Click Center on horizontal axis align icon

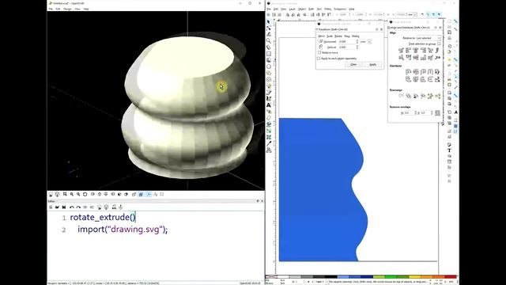point(416,58)
